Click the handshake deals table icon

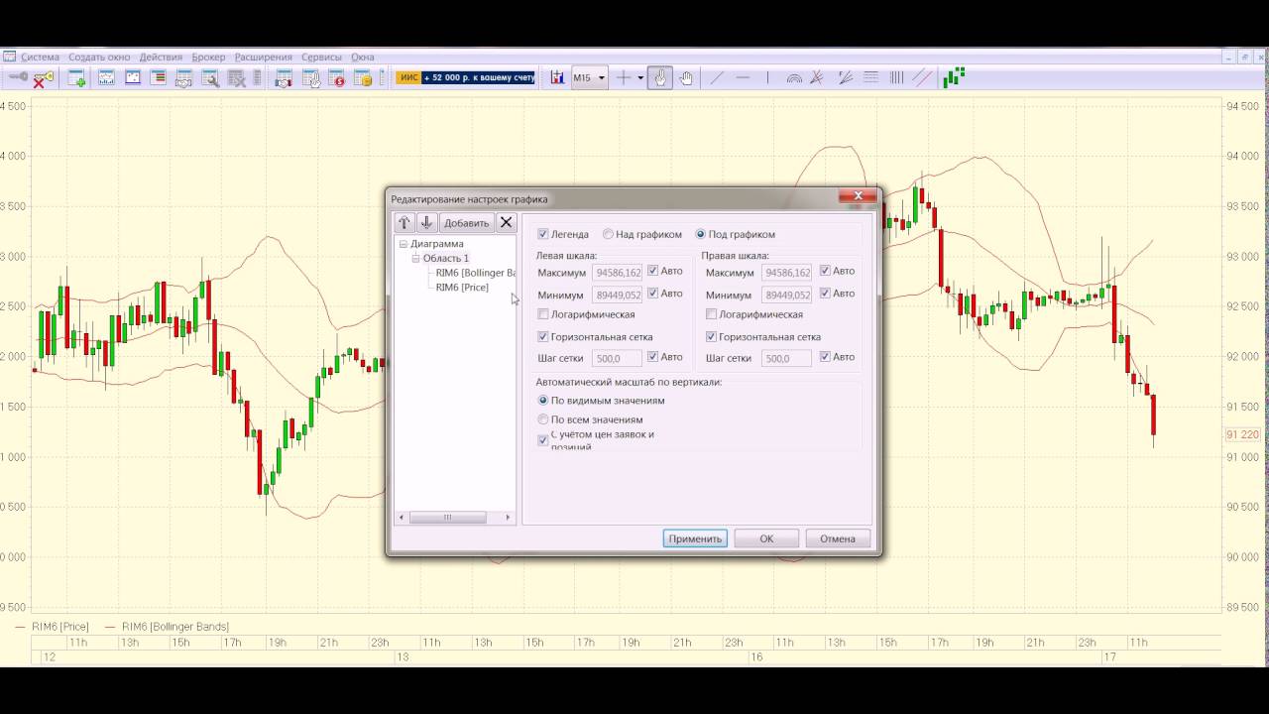pyautogui.click(x=184, y=78)
